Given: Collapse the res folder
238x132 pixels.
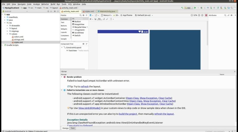Looking at the screenshot, I should pyautogui.click(x=5, y=23).
